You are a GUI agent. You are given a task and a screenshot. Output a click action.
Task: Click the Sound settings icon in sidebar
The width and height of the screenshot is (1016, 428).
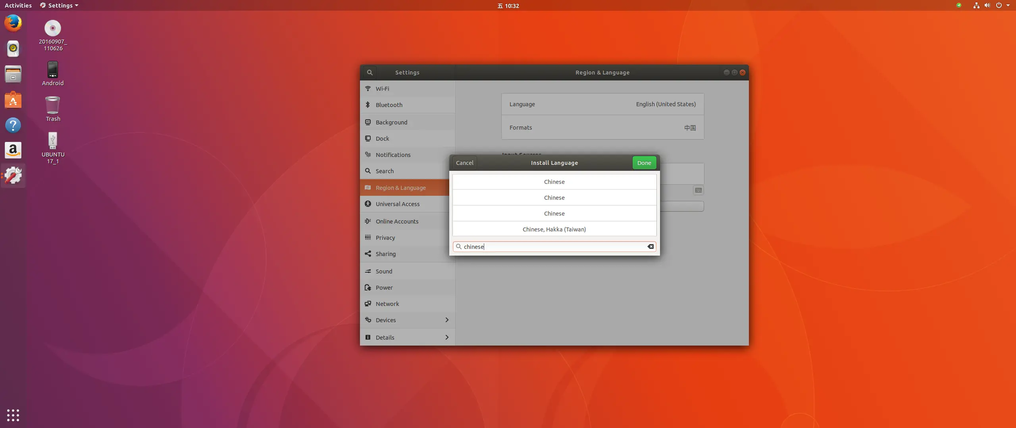(368, 271)
